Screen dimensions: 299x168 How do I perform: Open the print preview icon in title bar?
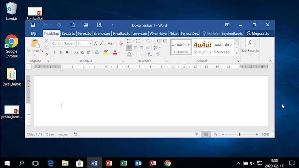[x=99, y=25]
